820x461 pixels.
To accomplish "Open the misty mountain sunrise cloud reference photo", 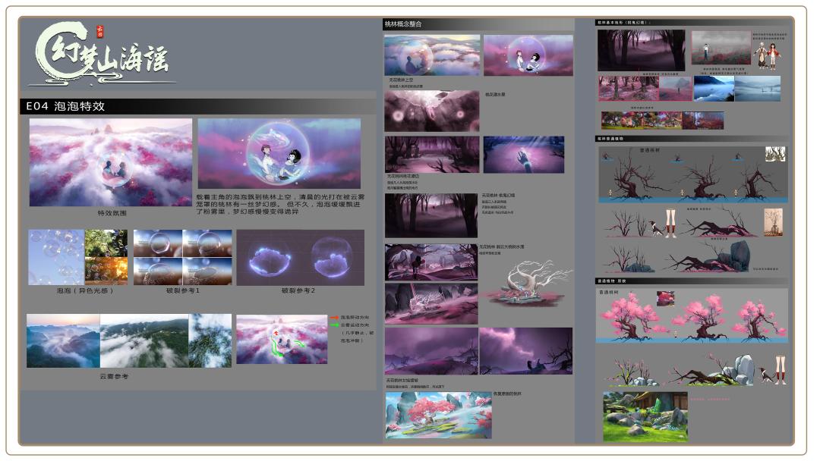I will click(63, 341).
